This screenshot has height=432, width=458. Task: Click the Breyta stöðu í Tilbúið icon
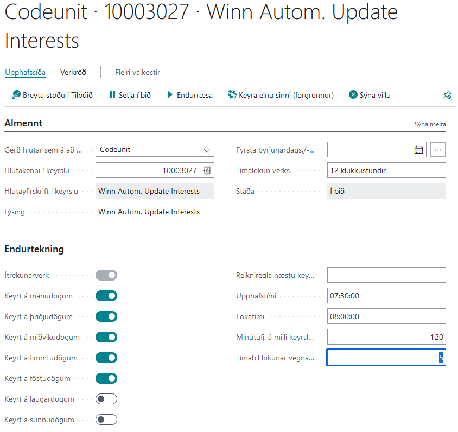[16, 95]
